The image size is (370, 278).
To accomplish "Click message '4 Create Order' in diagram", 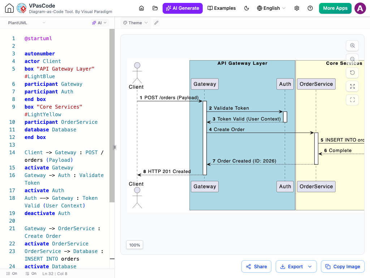I will pyautogui.click(x=227, y=129).
